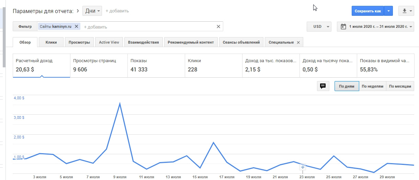Viewport: 419px width, 180px height.
Task: Select the Просмотры страниц metric card
Action: 99,65
